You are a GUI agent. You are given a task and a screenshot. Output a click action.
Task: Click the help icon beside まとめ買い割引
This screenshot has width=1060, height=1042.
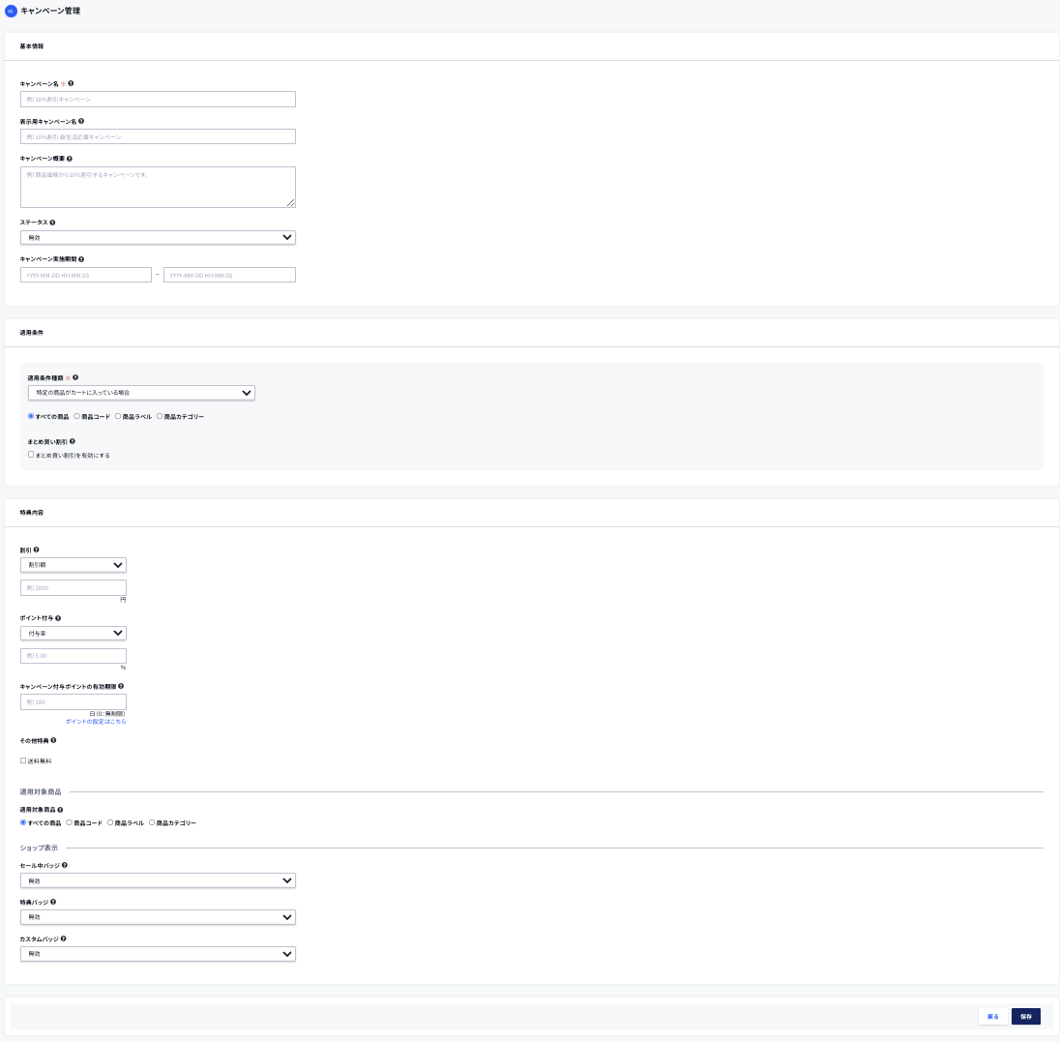[x=73, y=442]
